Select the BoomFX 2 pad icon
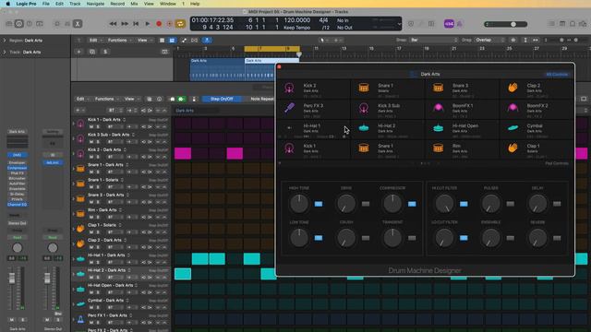The width and height of the screenshot is (591, 332). click(513, 108)
